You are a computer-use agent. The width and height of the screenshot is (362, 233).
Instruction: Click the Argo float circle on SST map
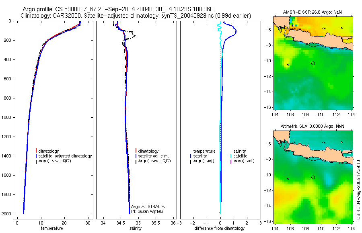click(313, 63)
